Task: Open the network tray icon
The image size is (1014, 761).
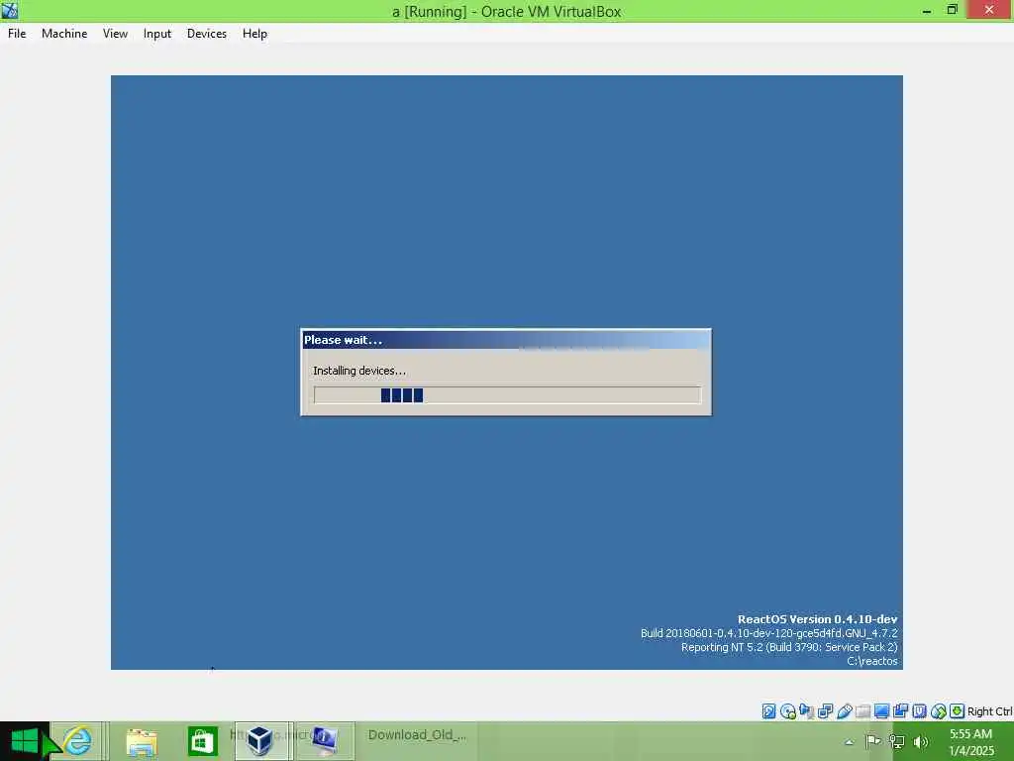Action: point(897,741)
